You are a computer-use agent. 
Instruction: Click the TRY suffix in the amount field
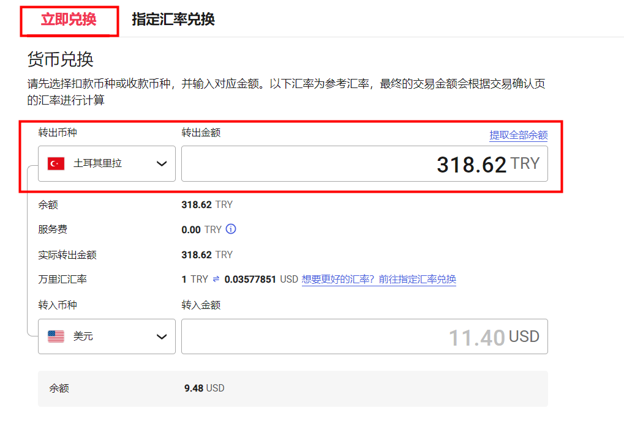[525, 163]
